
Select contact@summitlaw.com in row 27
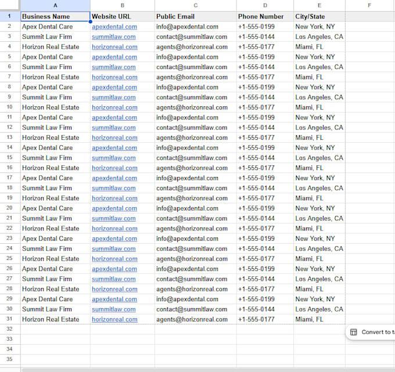(196, 279)
